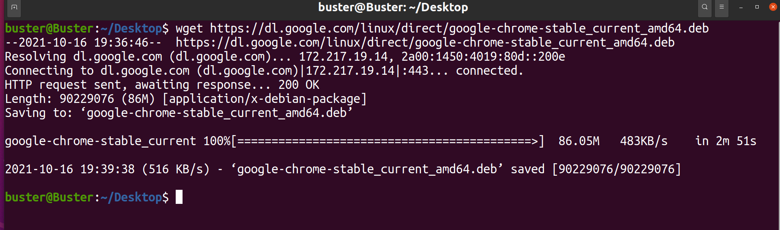Click the 'in 2m 51s' elapsed time
The width and height of the screenshot is (780, 230).
click(726, 141)
